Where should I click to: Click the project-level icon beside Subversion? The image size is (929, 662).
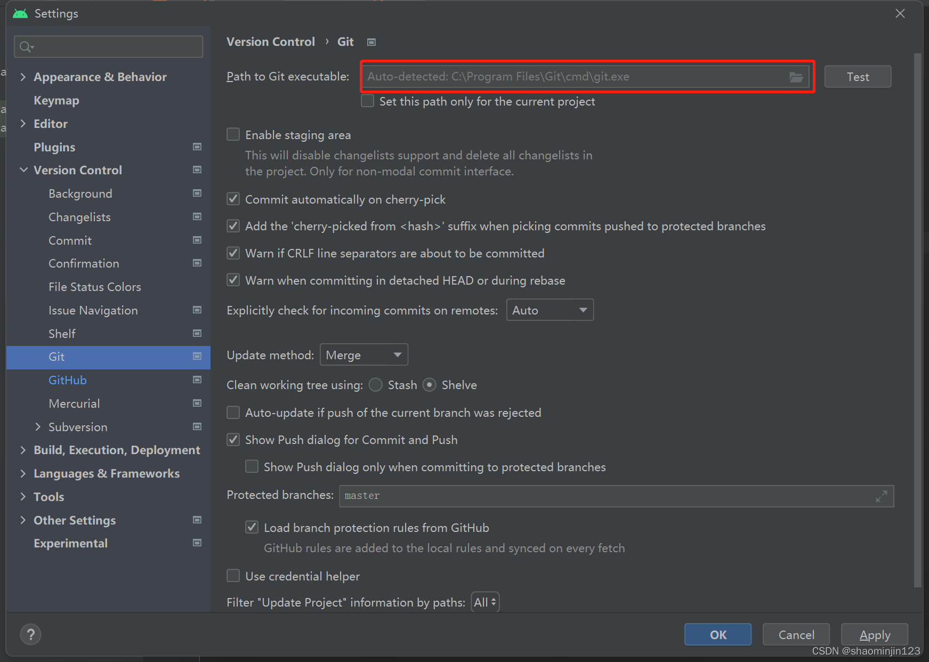(197, 426)
